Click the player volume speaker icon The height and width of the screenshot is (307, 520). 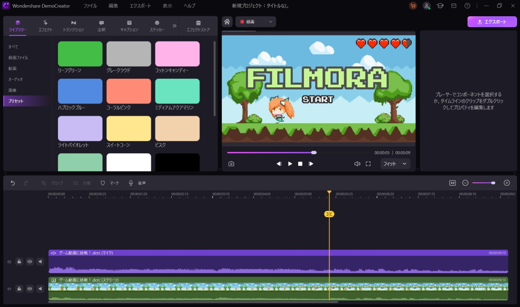357,164
